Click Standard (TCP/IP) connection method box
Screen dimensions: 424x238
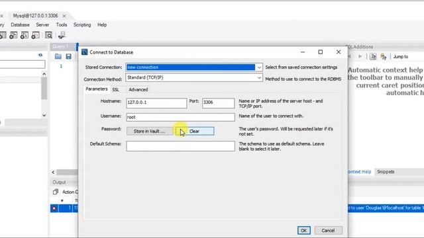(194, 78)
